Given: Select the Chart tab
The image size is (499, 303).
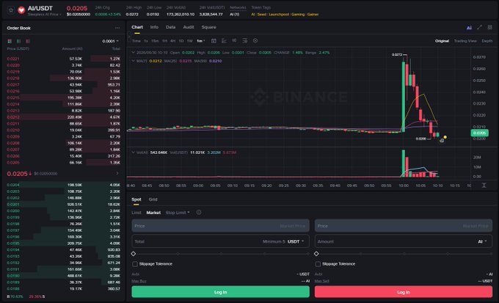Looking at the screenshot, I should point(137,27).
